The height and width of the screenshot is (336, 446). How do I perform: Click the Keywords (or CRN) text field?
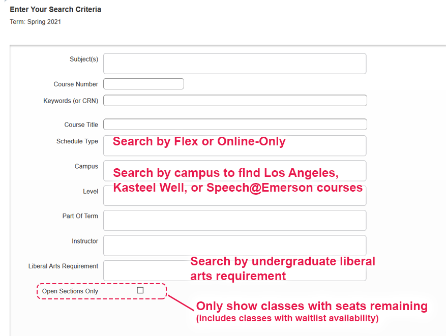click(234, 101)
